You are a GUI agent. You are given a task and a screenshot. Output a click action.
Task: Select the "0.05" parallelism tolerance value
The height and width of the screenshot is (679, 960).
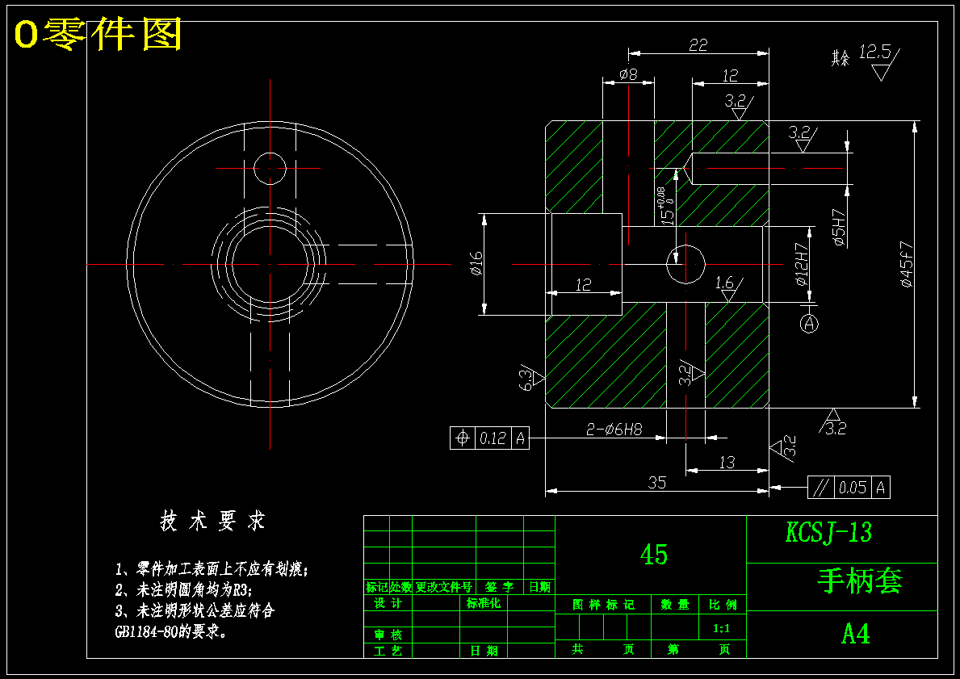pyautogui.click(x=853, y=488)
